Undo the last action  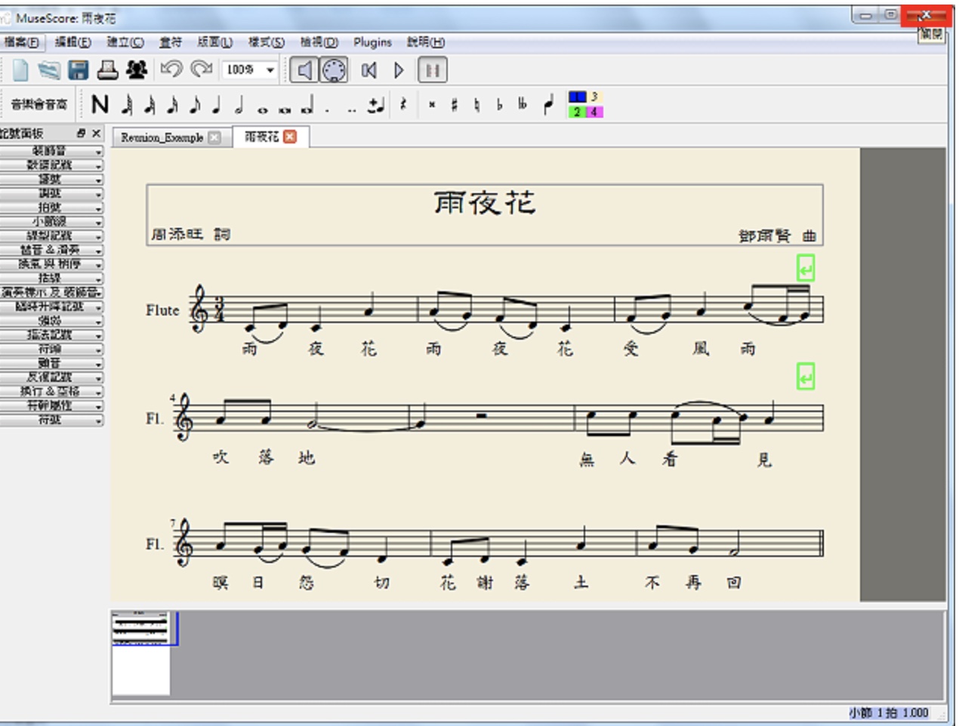tap(171, 70)
